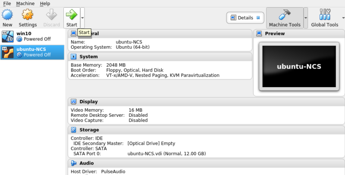Click the ubuntu-NCS.vdi disk entry
The image size is (345, 175).
(x=167, y=154)
